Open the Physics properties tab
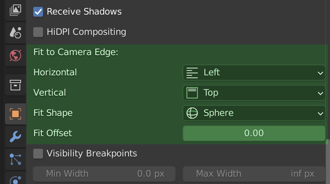330x184 pixels. [15, 179]
